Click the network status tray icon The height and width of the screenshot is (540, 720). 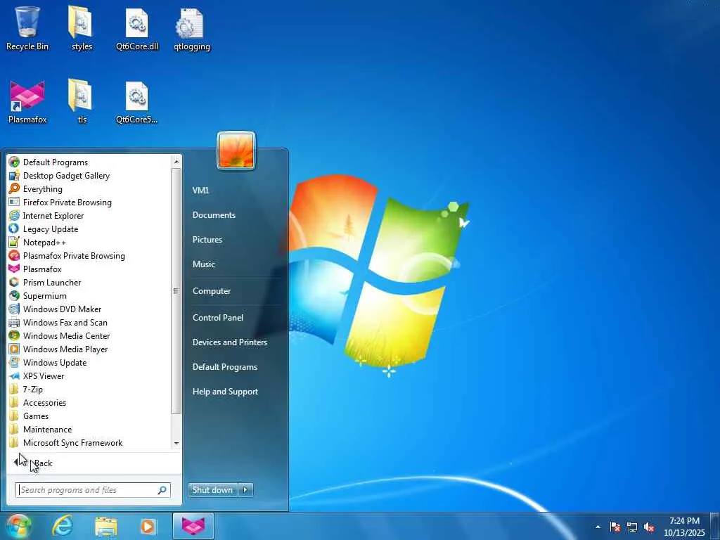click(x=632, y=527)
